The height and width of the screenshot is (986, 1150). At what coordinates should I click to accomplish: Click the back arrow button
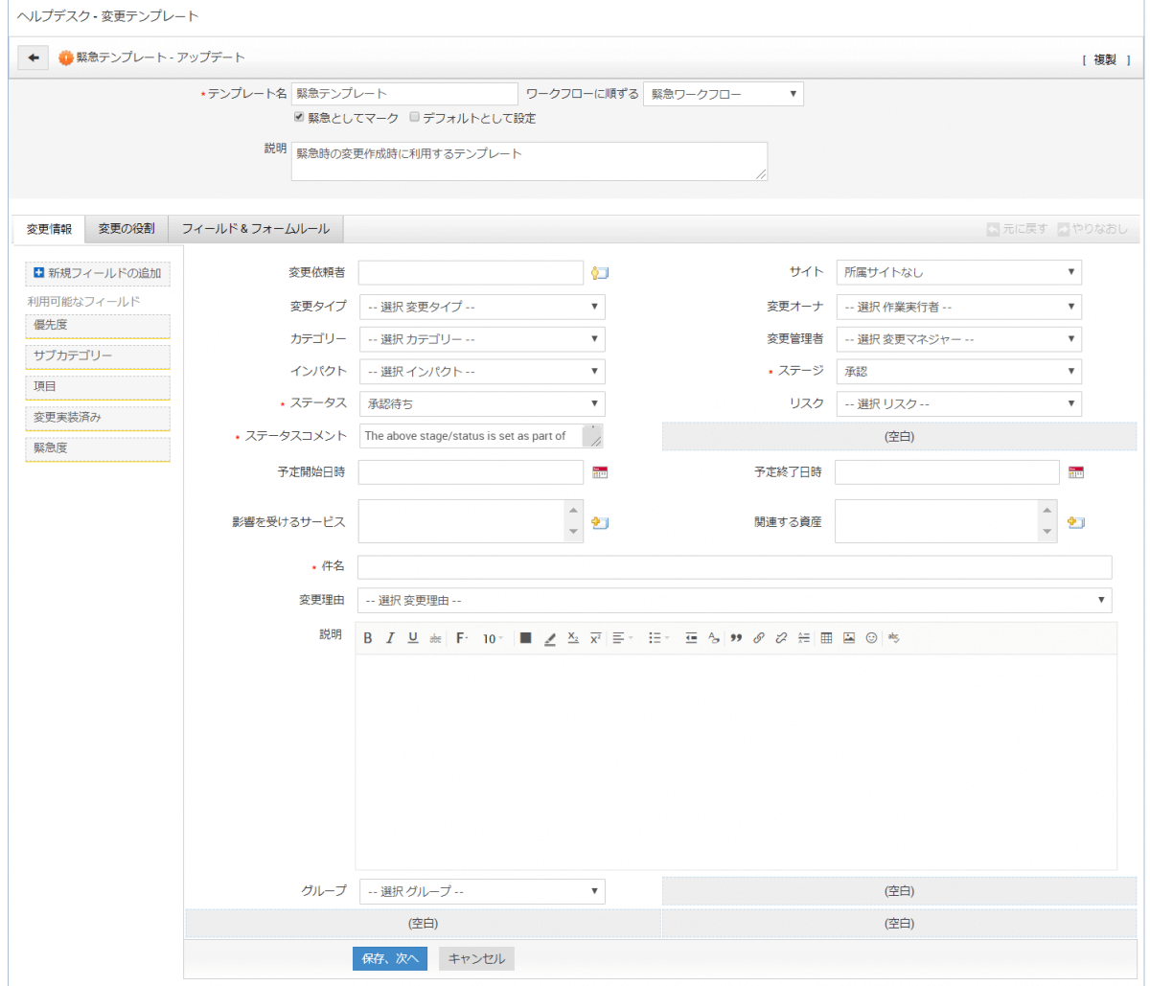click(x=33, y=58)
